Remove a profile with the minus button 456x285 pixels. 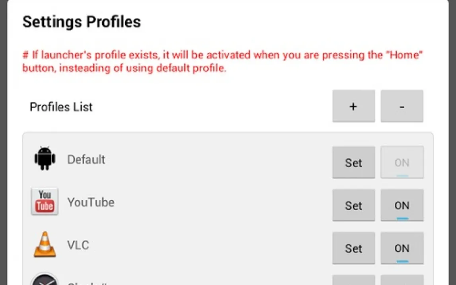[x=402, y=106]
